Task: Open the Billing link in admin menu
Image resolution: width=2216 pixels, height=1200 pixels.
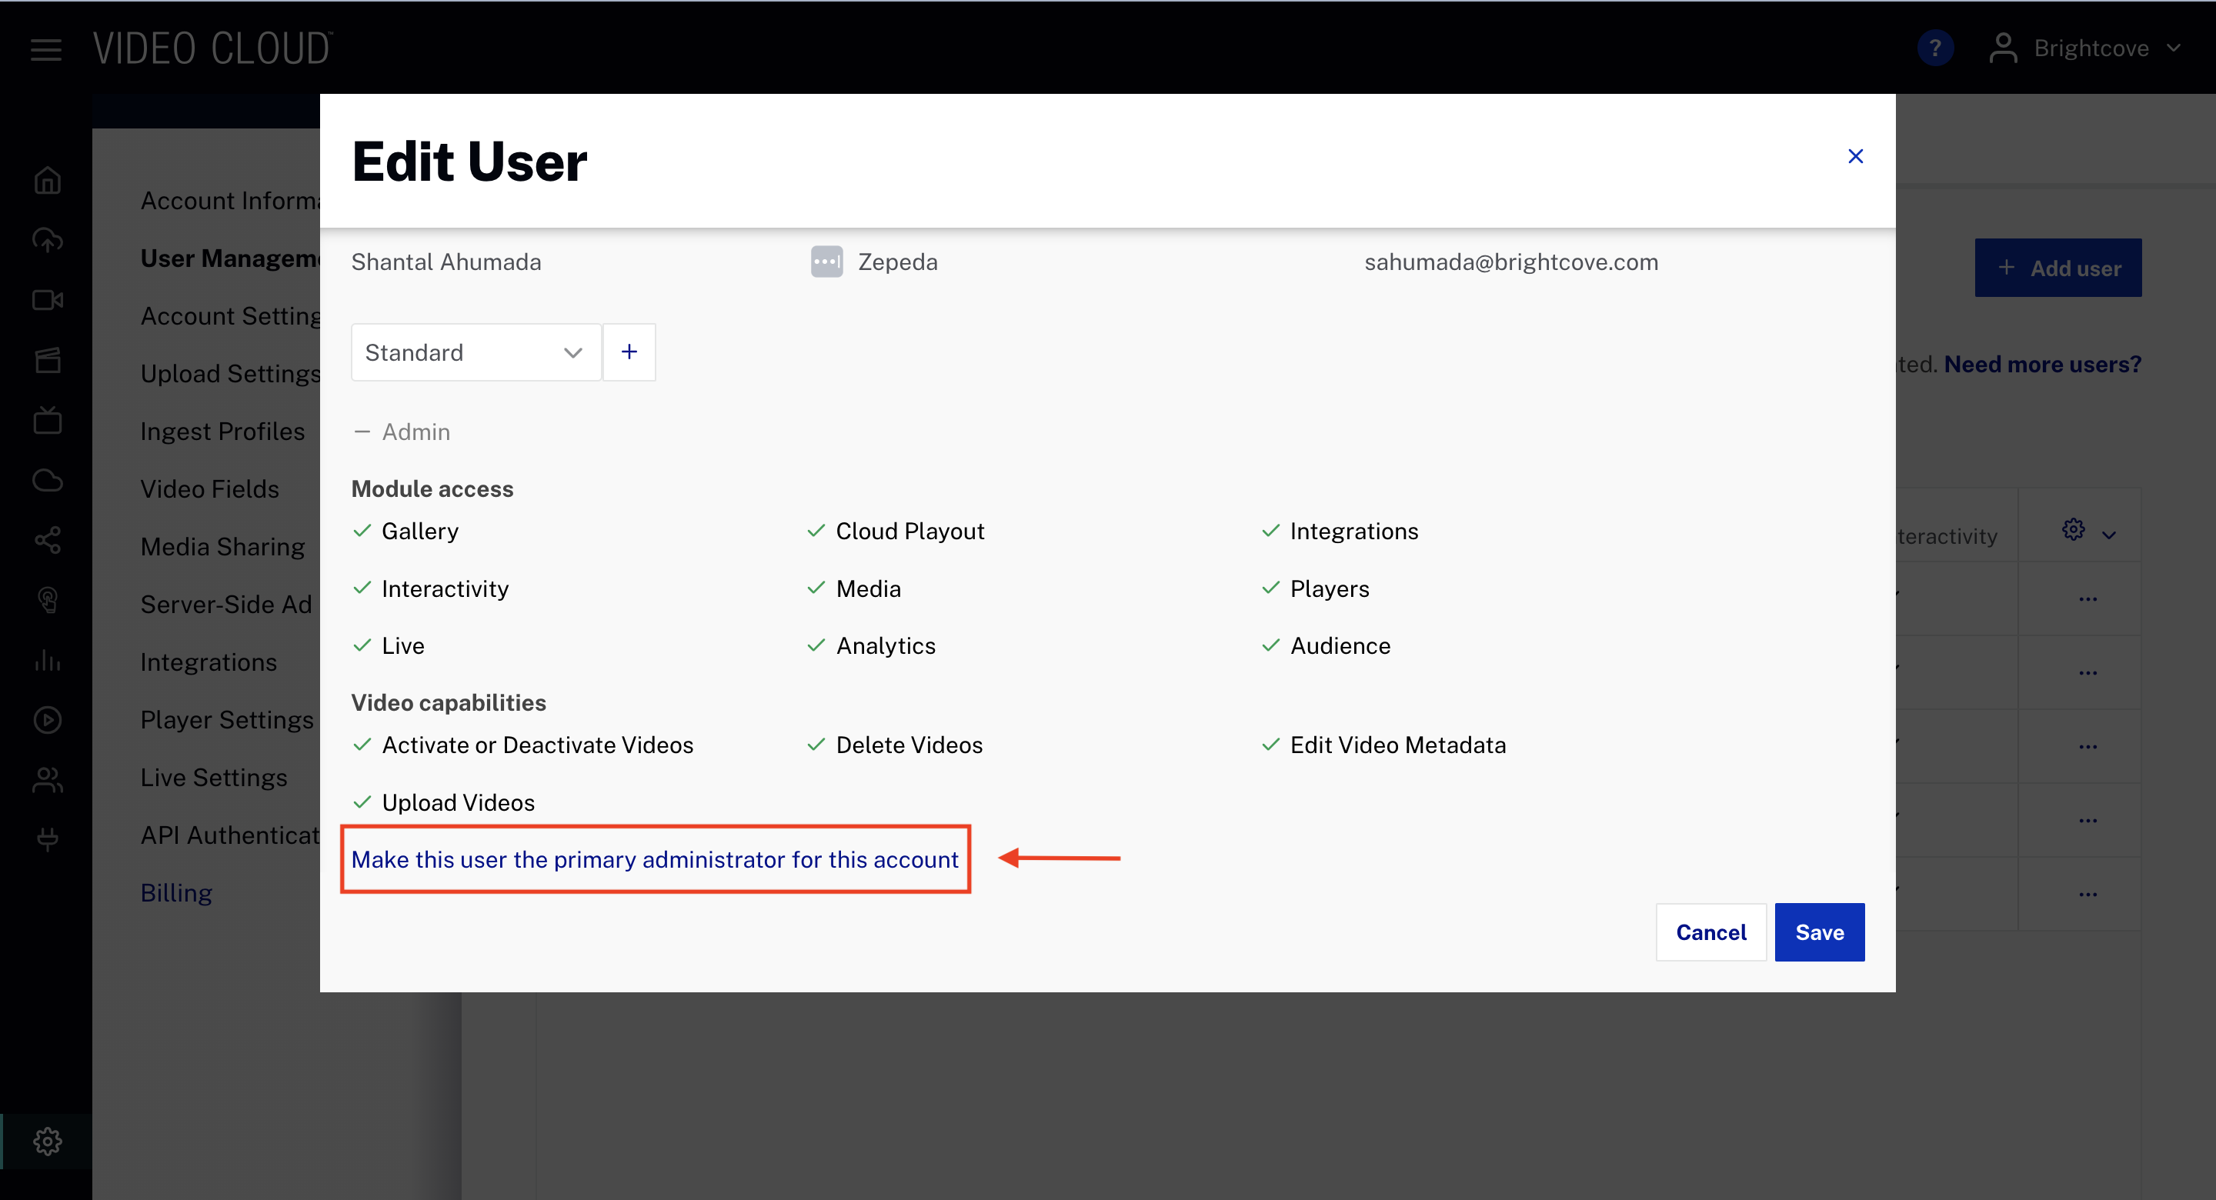Action: point(176,892)
